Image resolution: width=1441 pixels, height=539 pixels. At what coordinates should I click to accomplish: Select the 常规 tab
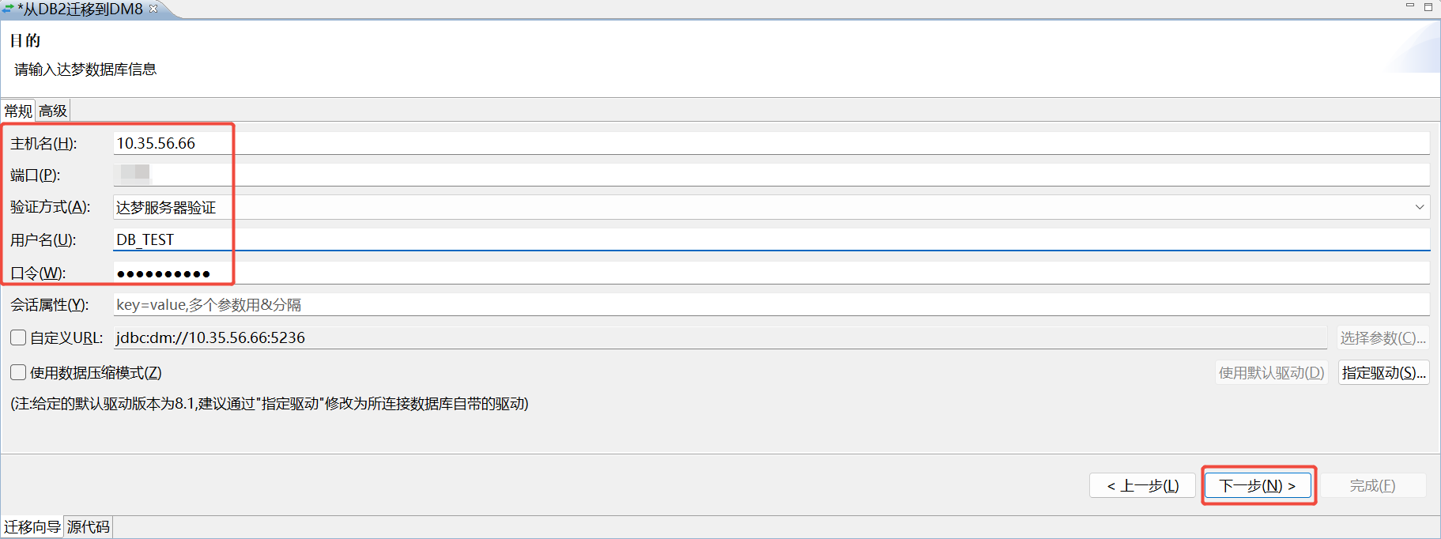pos(18,111)
